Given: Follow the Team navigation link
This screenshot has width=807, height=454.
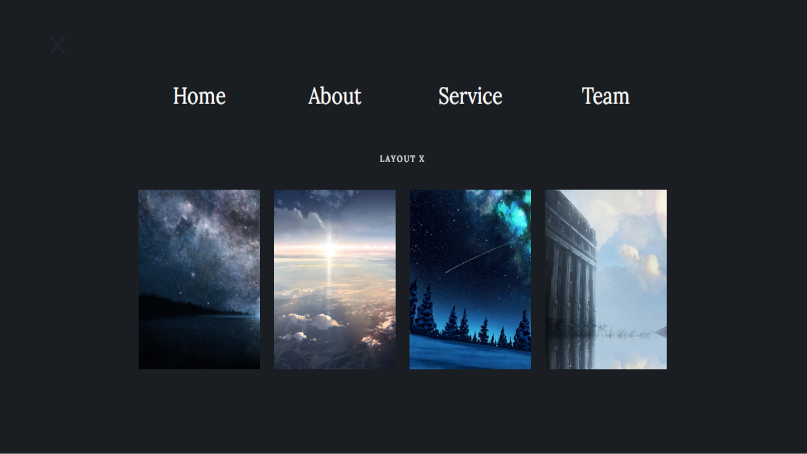Looking at the screenshot, I should tap(606, 96).
